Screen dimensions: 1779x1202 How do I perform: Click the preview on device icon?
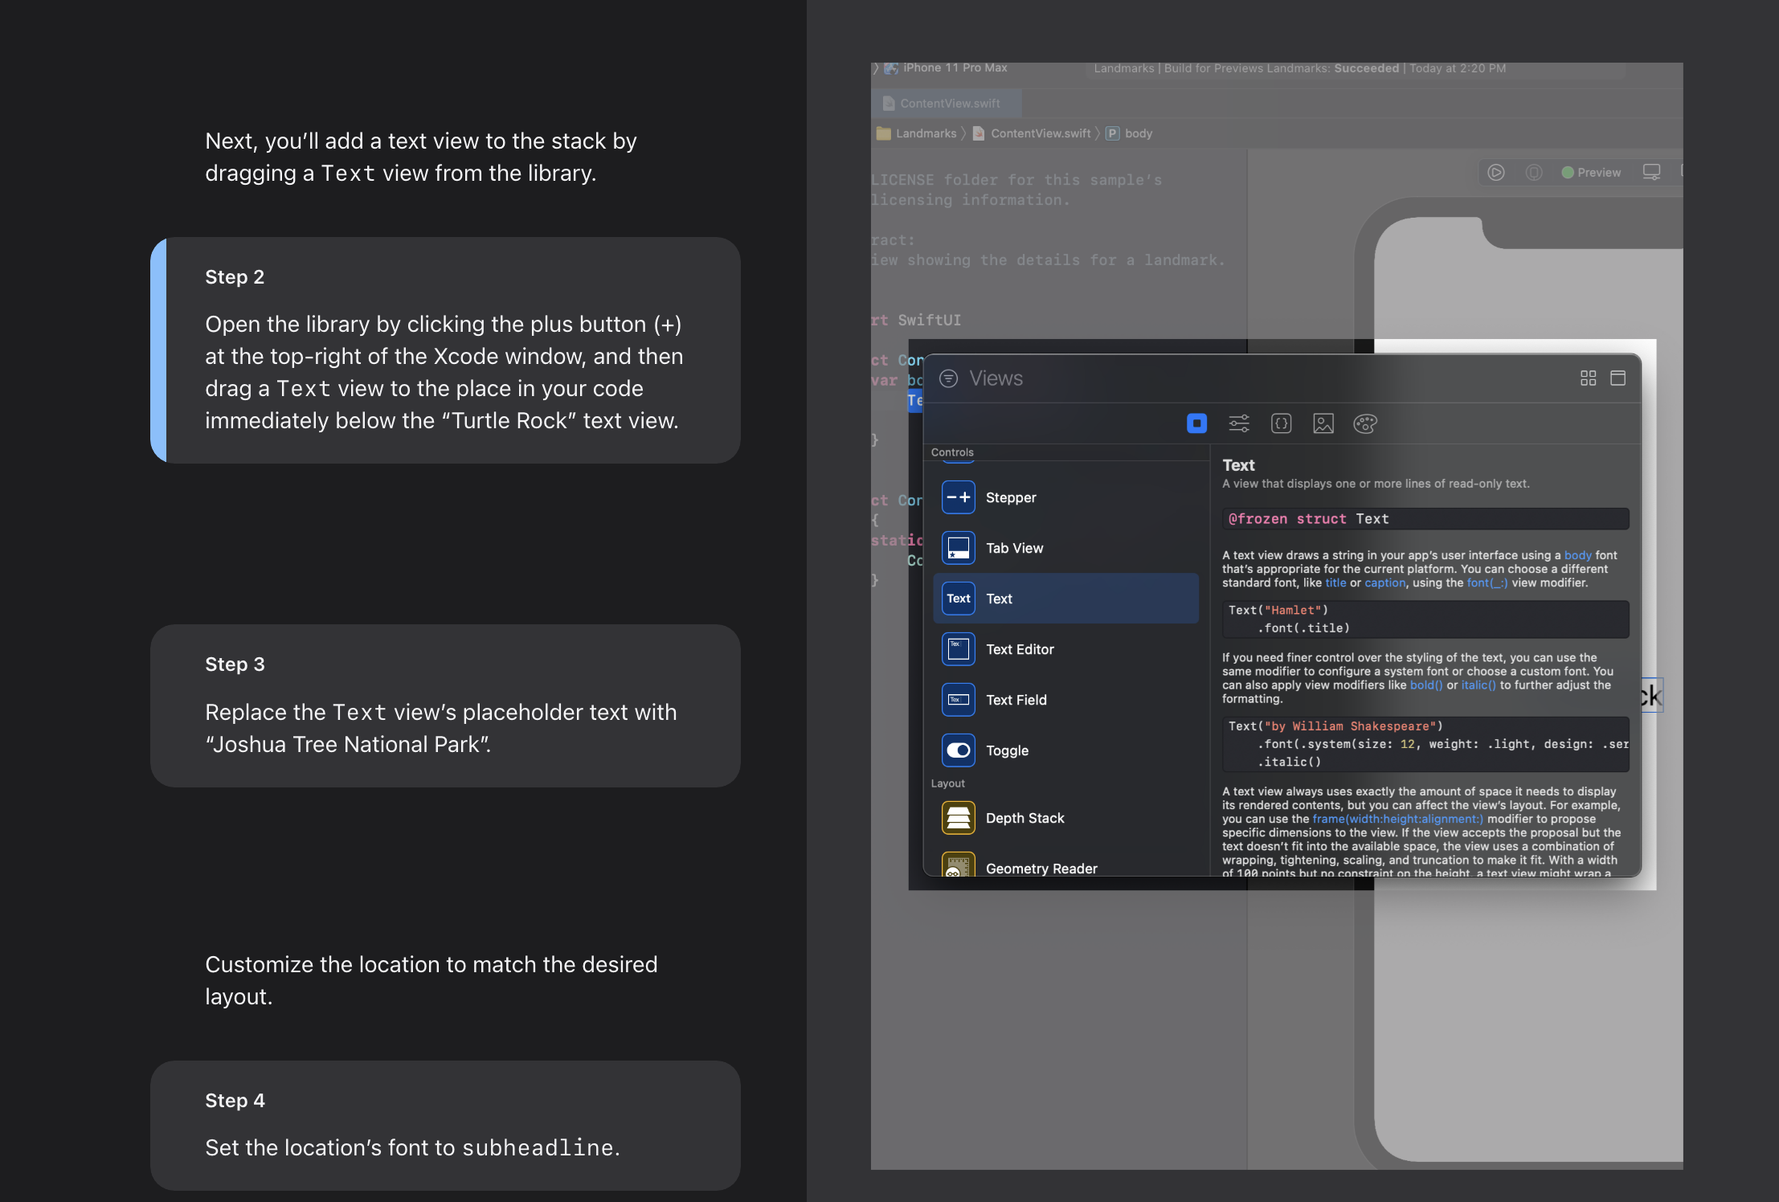[x=1534, y=173]
